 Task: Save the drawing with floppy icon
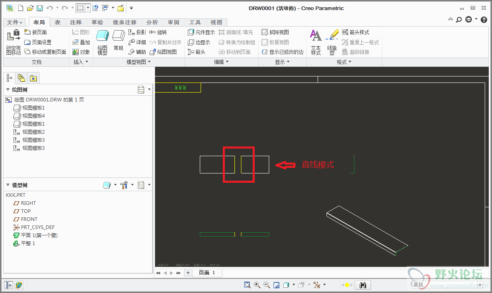pyautogui.click(x=40, y=8)
